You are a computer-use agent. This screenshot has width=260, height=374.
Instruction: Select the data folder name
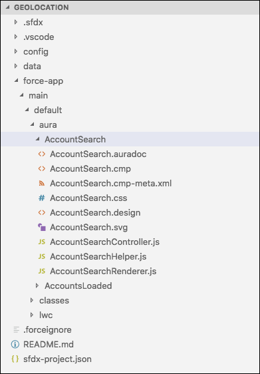tap(32, 67)
